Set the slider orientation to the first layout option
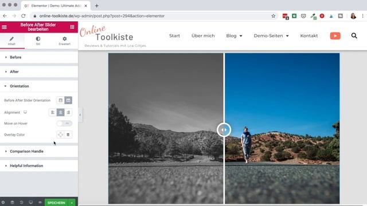This screenshot has width=367, height=206. click(61, 100)
